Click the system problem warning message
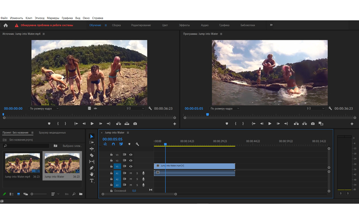Image resolution: width=359 pixels, height=222 pixels. tap(46, 25)
